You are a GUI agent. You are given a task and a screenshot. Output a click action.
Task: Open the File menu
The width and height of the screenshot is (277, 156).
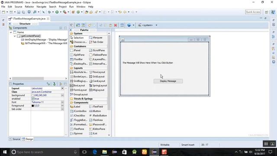(3, 7)
